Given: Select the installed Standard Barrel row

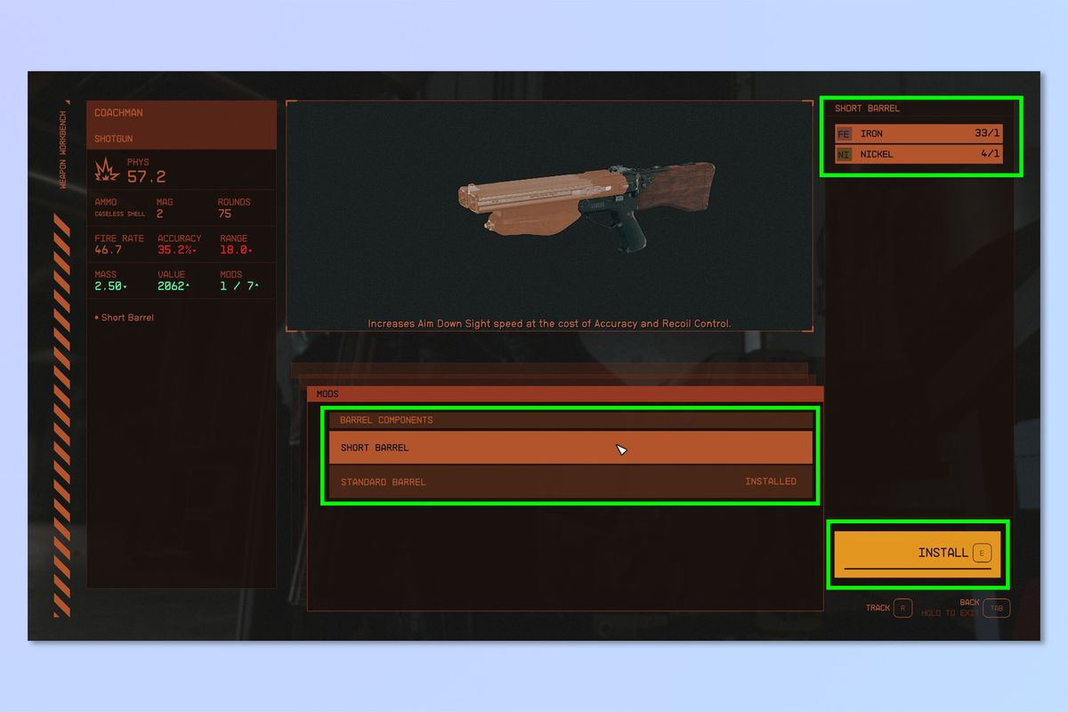Looking at the screenshot, I should [570, 481].
